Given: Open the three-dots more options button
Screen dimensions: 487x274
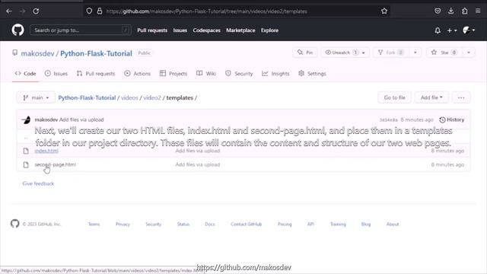Looking at the screenshot, I should pyautogui.click(x=461, y=97).
